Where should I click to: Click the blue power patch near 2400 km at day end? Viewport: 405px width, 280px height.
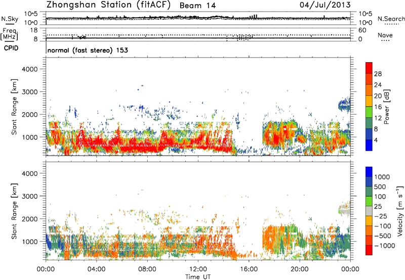click(x=344, y=104)
